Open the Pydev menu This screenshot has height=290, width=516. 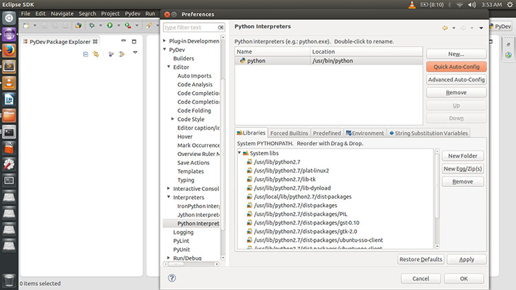pos(133,14)
